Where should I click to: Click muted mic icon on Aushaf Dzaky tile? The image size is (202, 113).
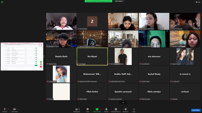click(x=140, y=82)
